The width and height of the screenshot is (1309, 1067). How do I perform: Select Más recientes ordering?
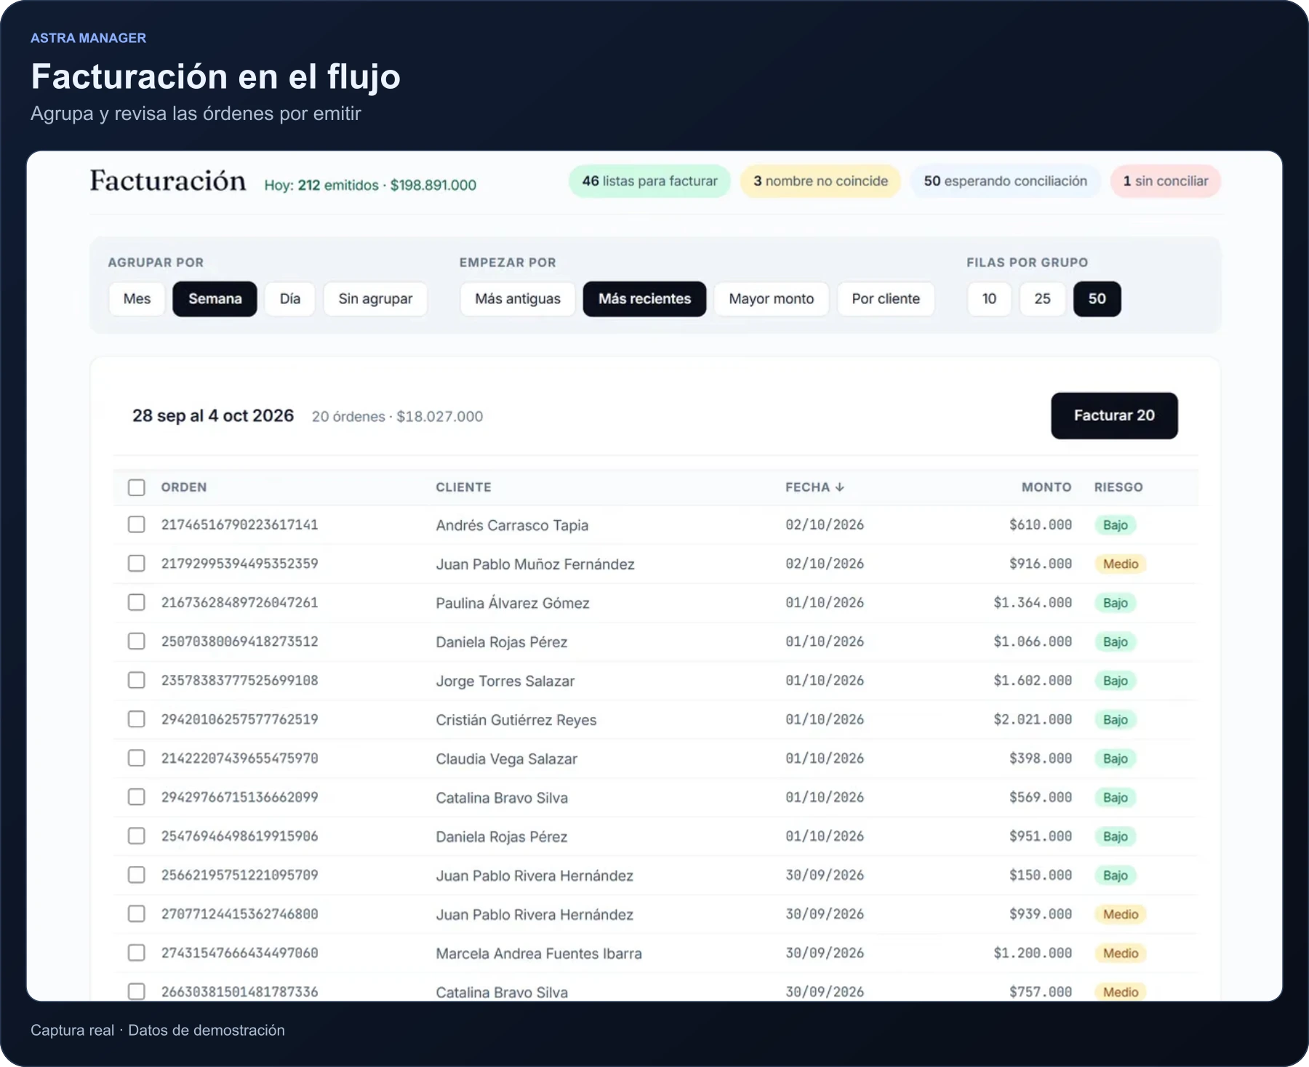[644, 299]
